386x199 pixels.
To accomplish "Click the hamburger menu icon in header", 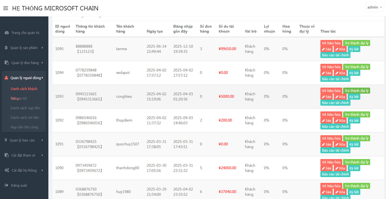I will tap(5, 8).
